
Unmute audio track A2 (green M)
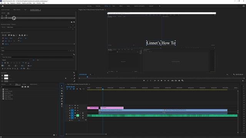tap(78, 115)
